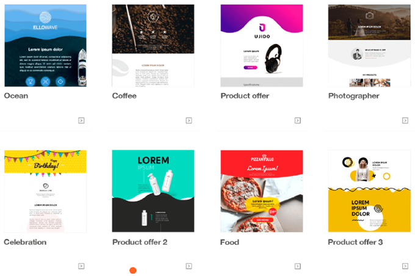
Task: Click the arrow icon under Photographer template
Action: (x=405, y=120)
